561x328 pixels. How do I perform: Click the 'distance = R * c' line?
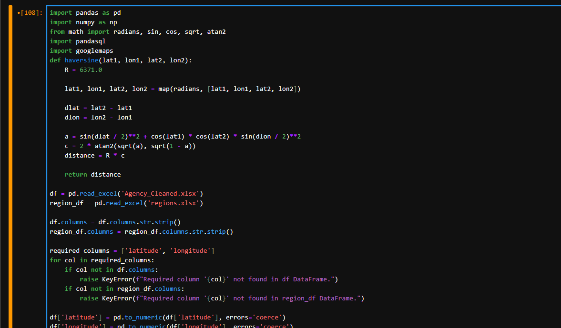pyautogui.click(x=94, y=155)
